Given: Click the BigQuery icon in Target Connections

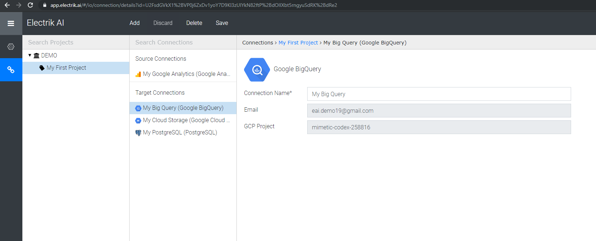Looking at the screenshot, I should click(x=138, y=108).
